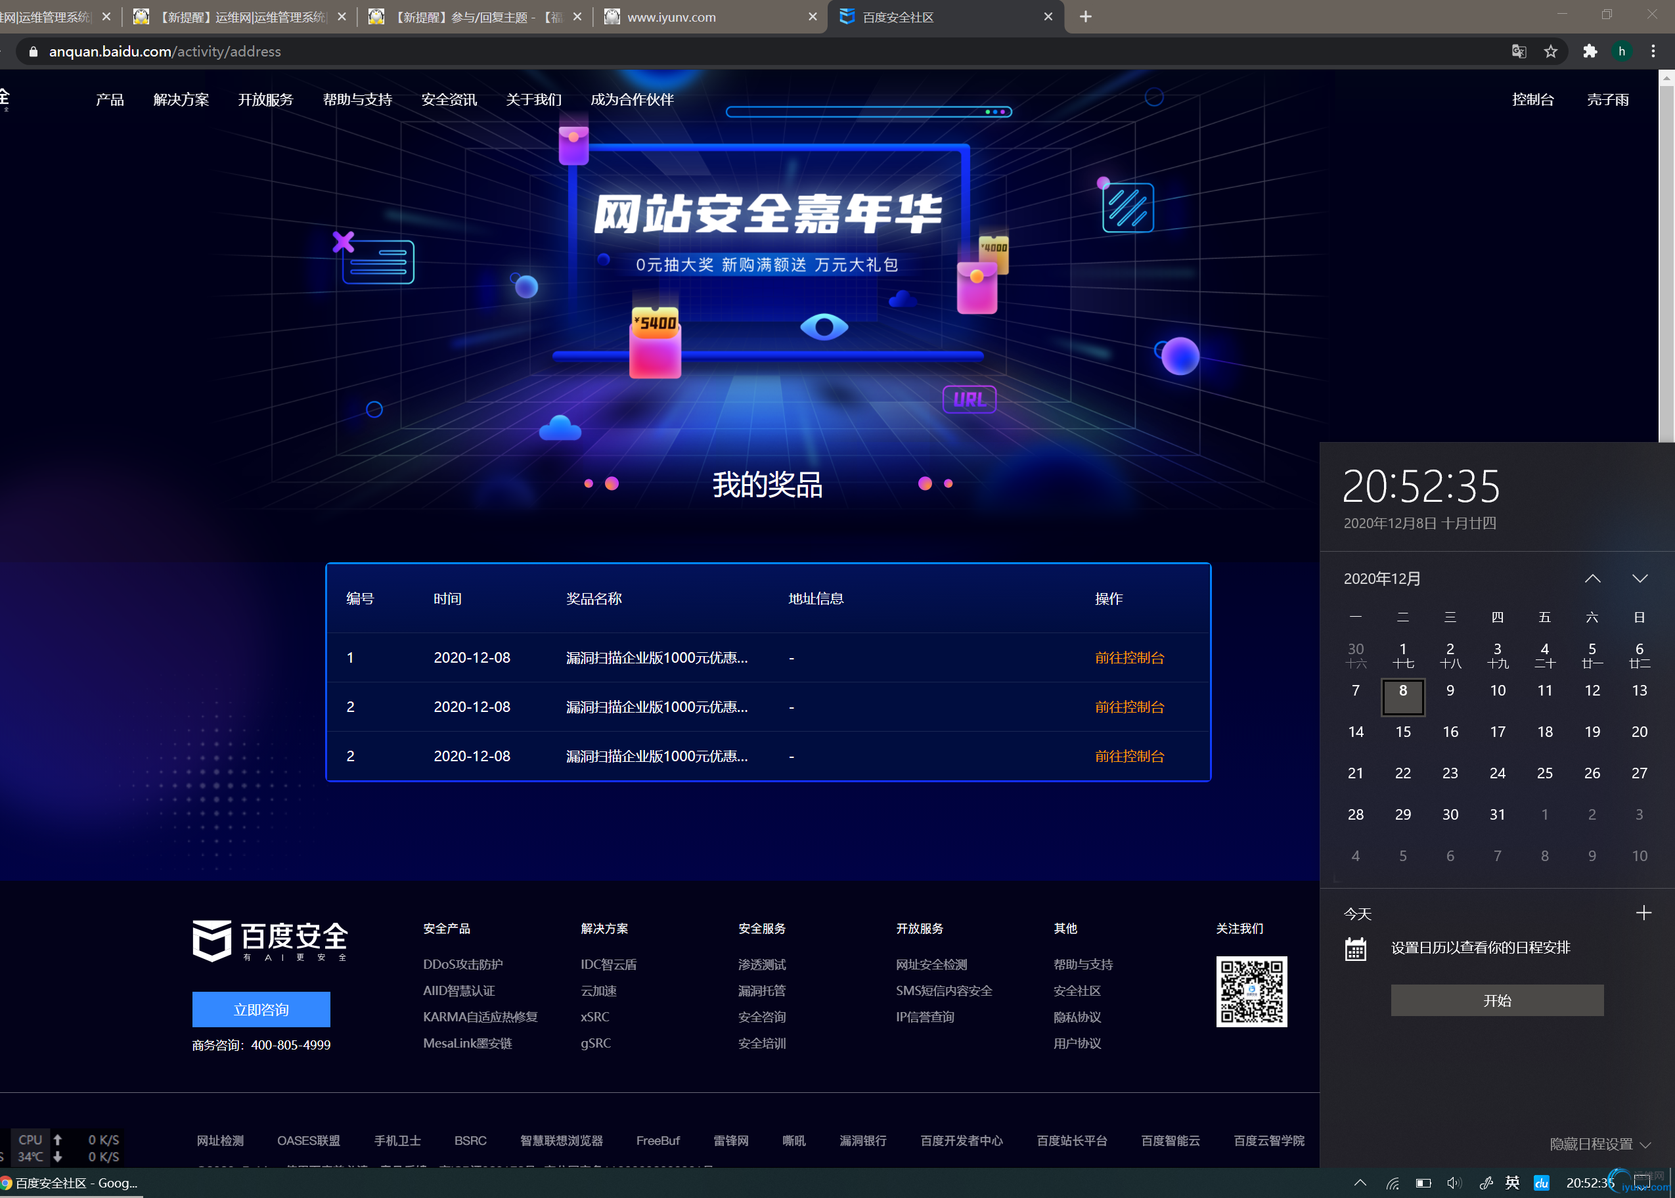Click the 百度安全 shield logo in footer

click(270, 941)
